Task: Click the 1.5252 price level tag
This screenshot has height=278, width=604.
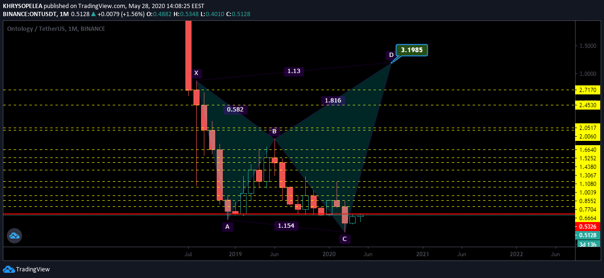Action: (x=588, y=158)
